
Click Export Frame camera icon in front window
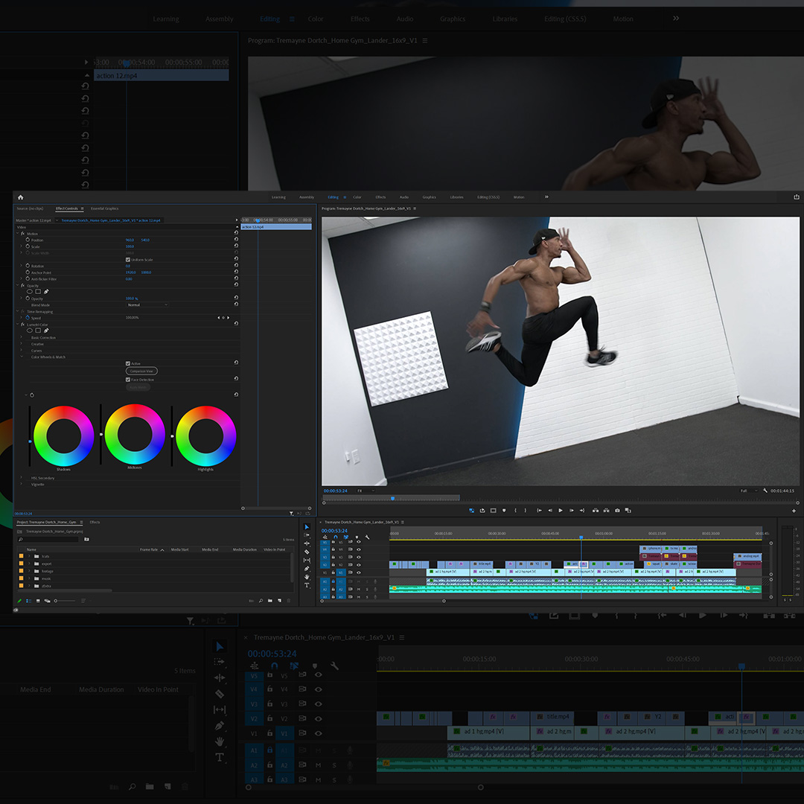(617, 510)
